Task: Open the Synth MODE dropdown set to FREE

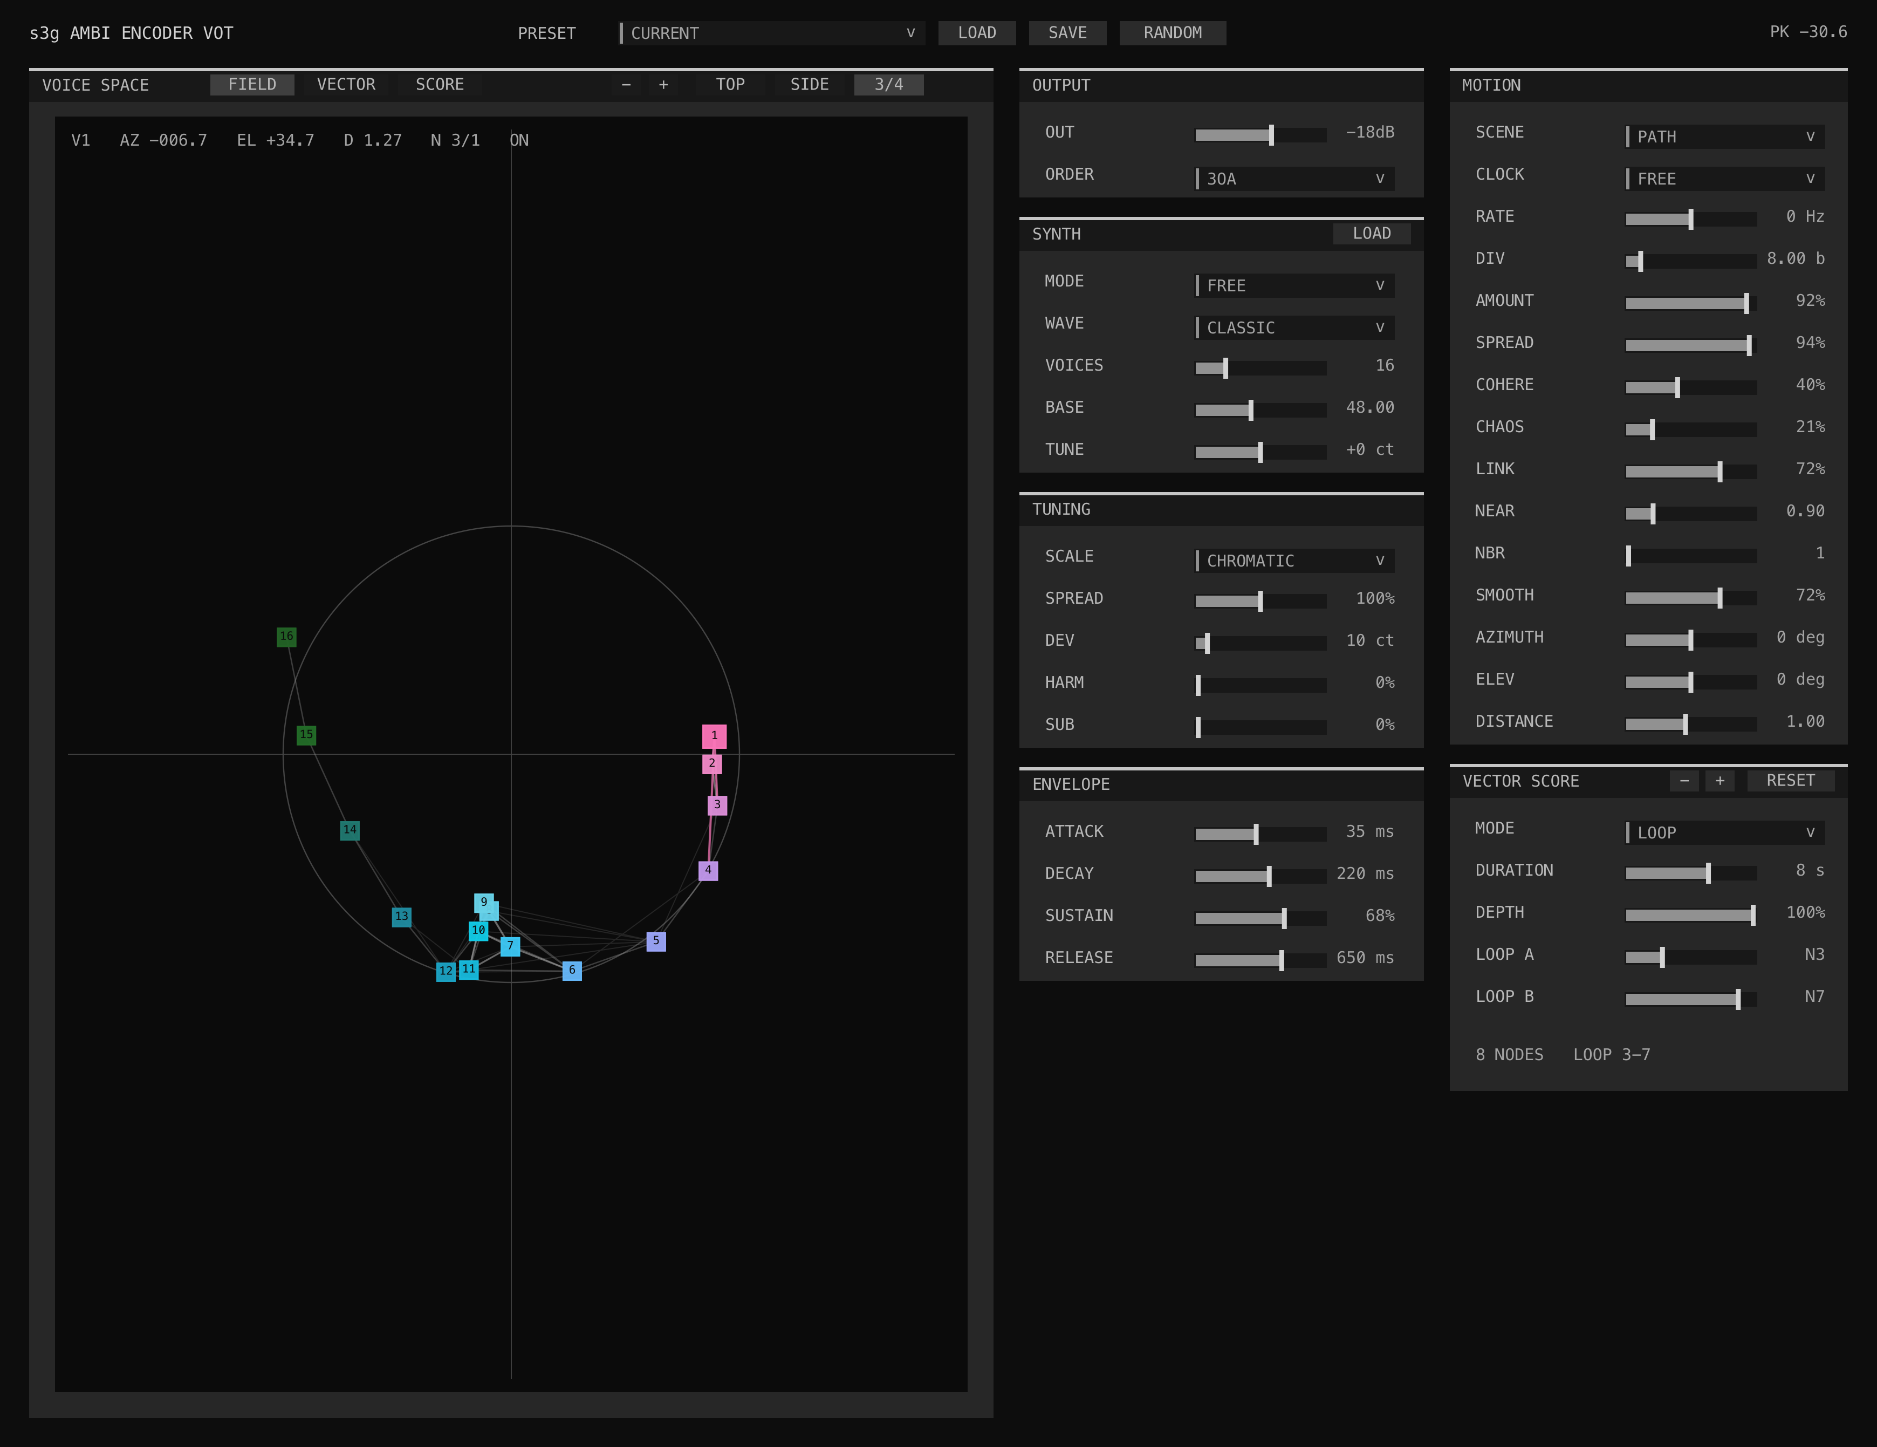Action: click(1294, 284)
